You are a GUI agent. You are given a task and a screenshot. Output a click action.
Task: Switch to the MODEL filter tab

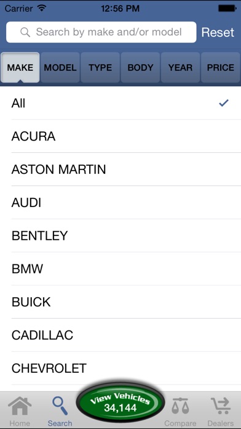(x=60, y=68)
